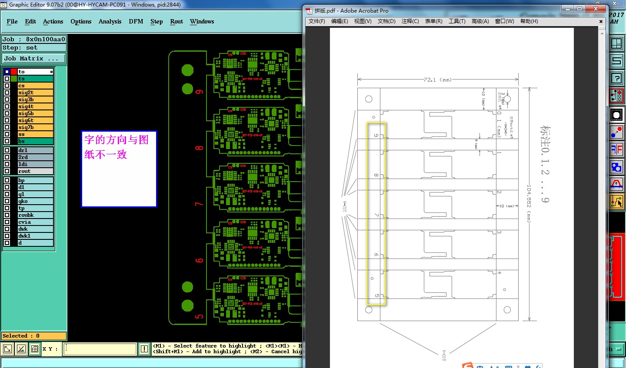626x368 pixels.
Task: Open the question mark help icon
Action: point(616,79)
